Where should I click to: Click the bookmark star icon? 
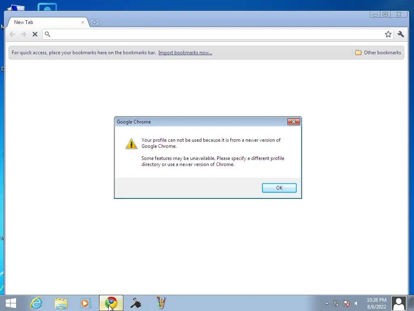pos(388,34)
